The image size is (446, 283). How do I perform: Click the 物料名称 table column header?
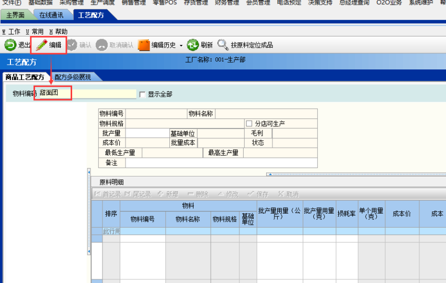point(188,219)
